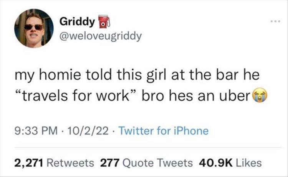The height and width of the screenshot is (177, 288).
Task: Open the Twitter for iPhone source link
Action: (164, 131)
